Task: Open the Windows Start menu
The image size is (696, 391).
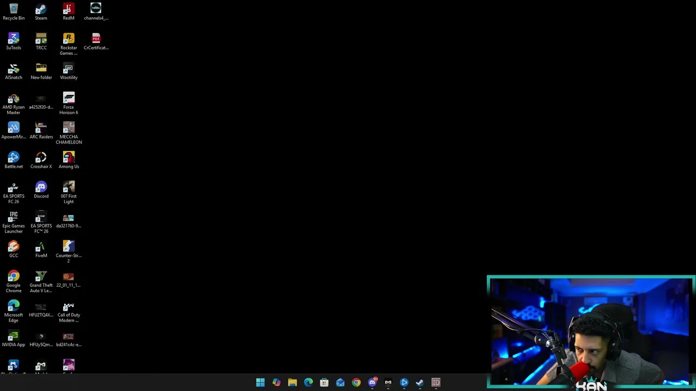Action: 260,382
